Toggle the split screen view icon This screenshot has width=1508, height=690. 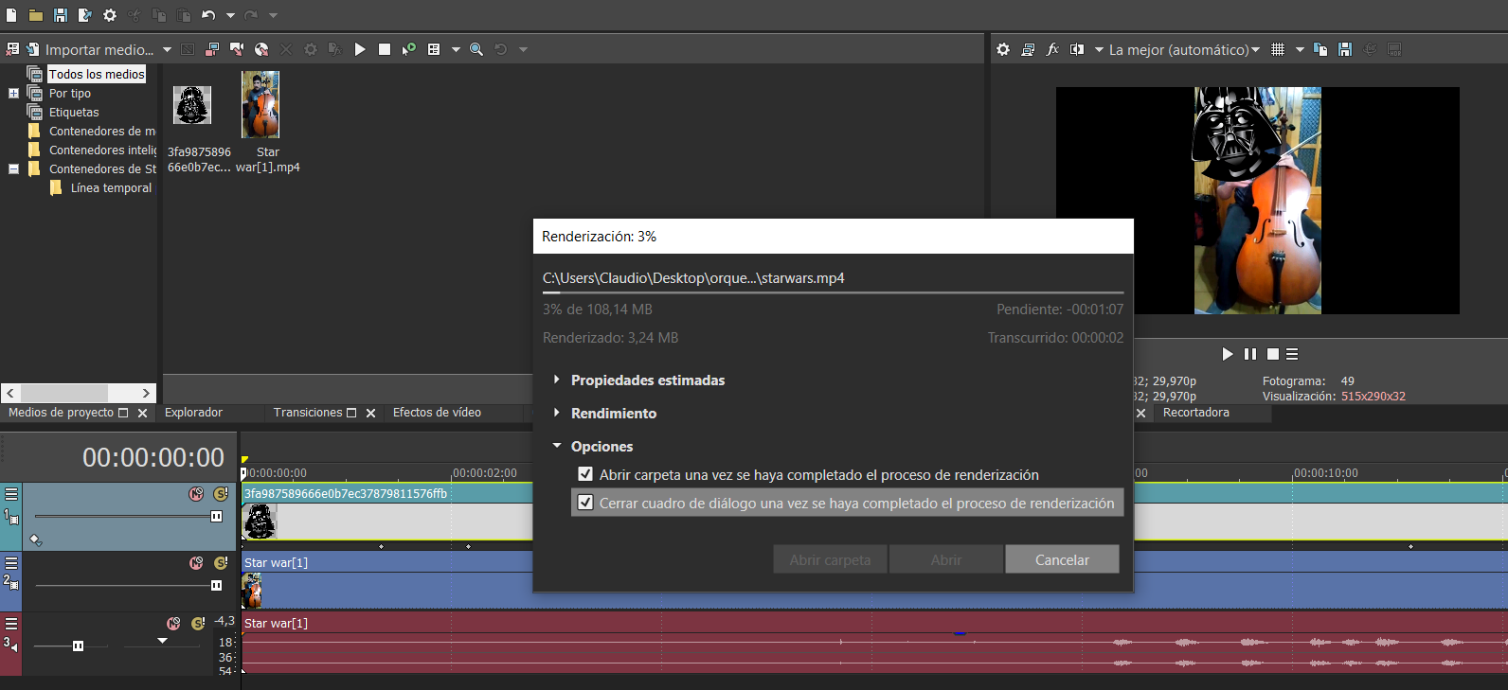(x=1077, y=49)
